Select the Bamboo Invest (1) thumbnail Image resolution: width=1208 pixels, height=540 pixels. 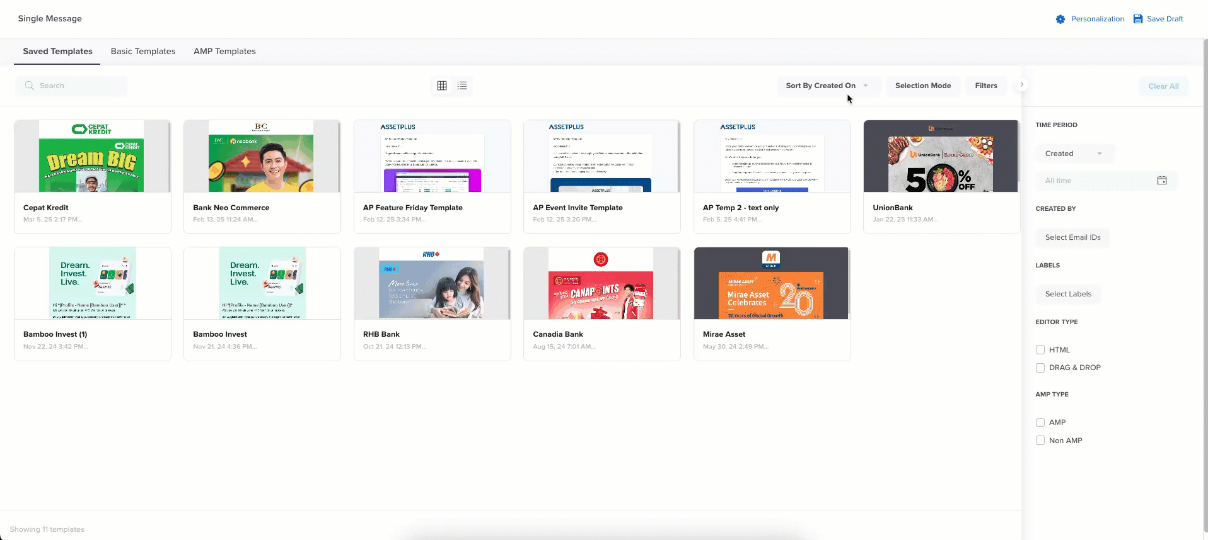[x=92, y=283]
